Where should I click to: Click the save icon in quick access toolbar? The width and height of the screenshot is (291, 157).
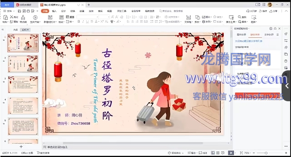19,11
